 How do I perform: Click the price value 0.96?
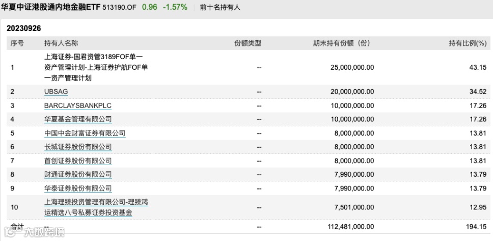tap(150, 7)
